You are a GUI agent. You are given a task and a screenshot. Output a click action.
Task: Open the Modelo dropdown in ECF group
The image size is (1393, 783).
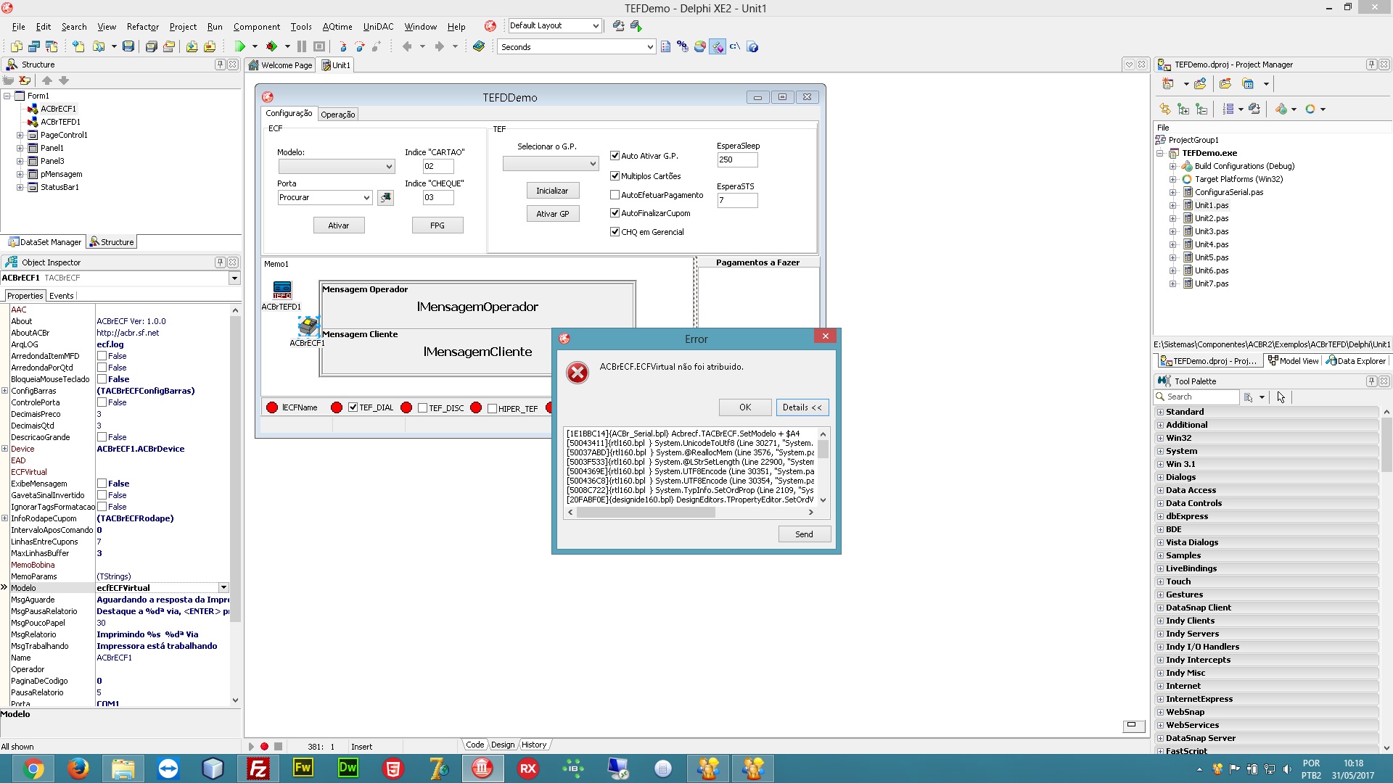pyautogui.click(x=337, y=167)
